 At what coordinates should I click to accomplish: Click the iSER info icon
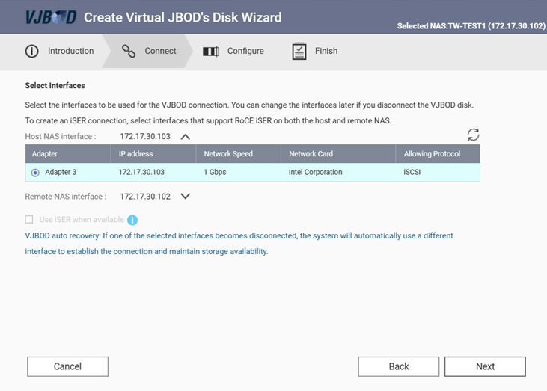coord(132,220)
